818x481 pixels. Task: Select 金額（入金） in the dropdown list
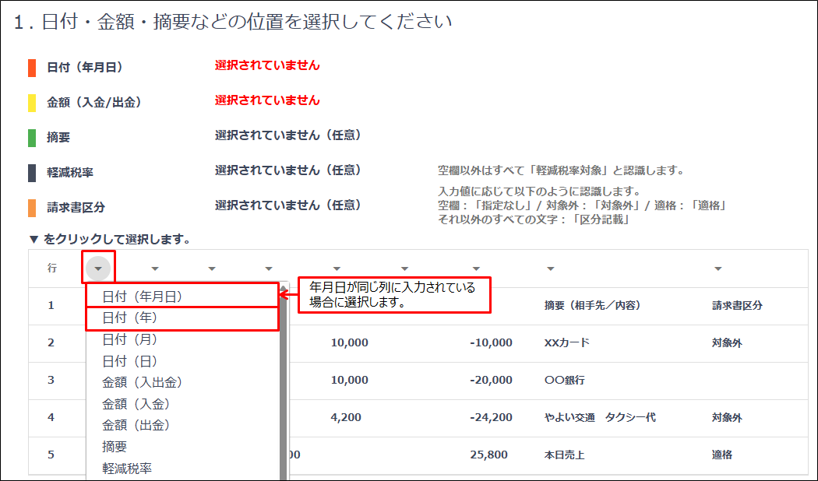182,404
